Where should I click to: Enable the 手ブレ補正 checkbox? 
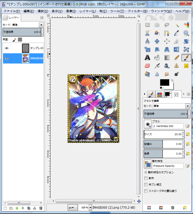pos(146,184)
